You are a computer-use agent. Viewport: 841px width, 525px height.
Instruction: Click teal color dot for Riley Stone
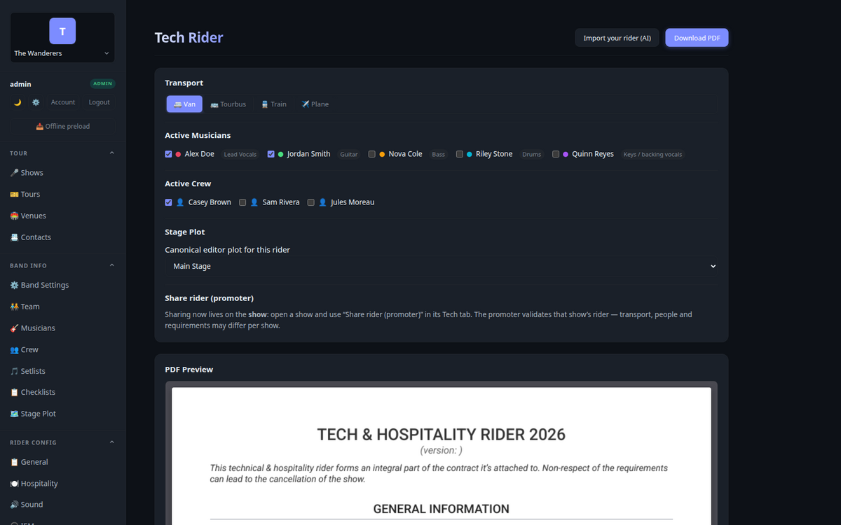pos(469,154)
